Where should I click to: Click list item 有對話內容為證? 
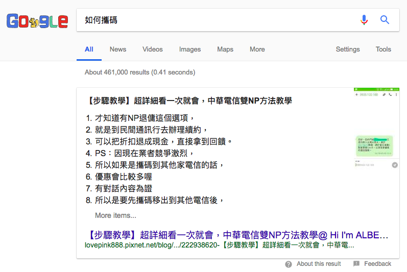click(124, 188)
